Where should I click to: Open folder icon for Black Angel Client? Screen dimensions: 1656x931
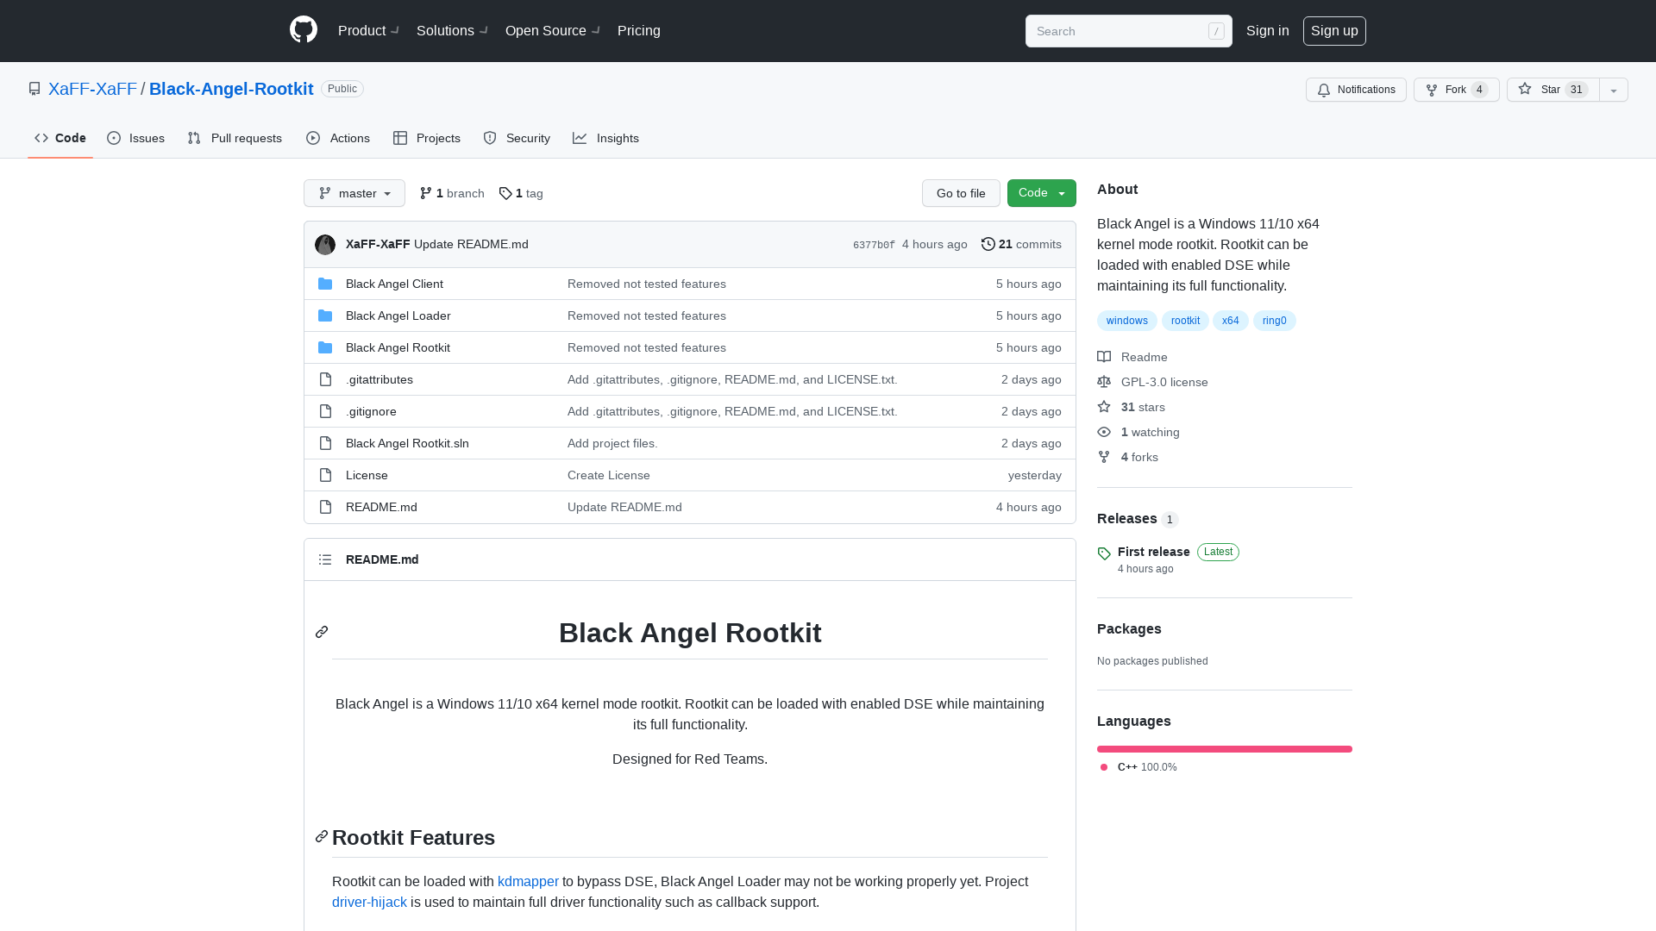[x=325, y=284]
